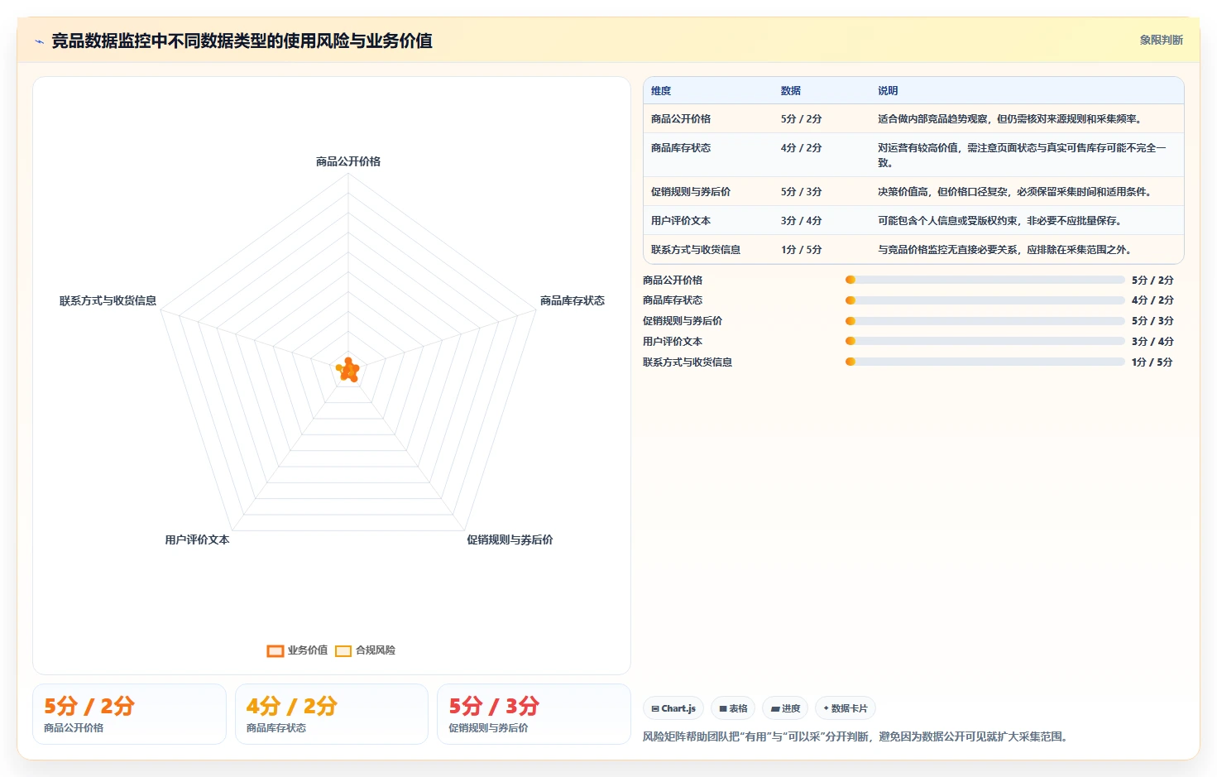Click the footer note starting 风险矩阵帮助团队

857,736
